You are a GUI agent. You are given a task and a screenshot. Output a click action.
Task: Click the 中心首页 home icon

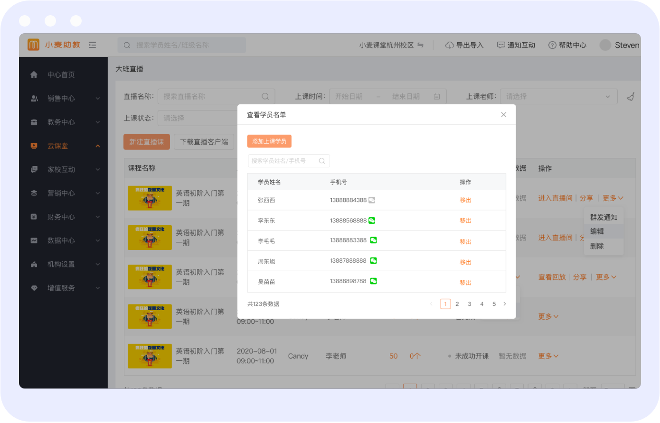tap(34, 74)
